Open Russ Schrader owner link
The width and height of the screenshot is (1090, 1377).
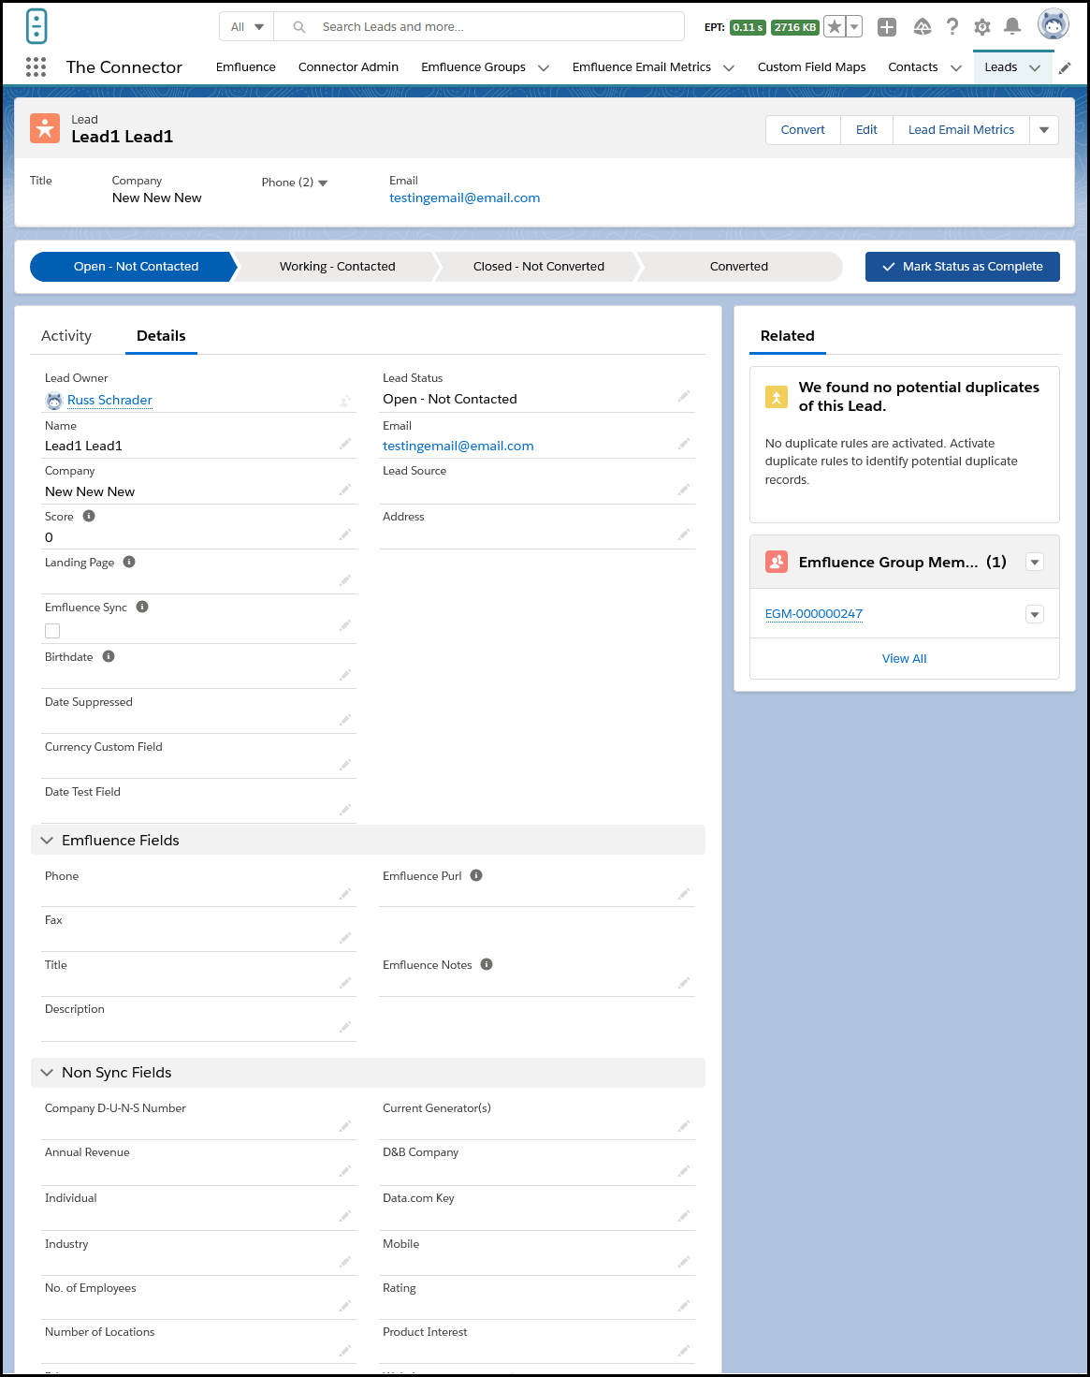(x=109, y=400)
